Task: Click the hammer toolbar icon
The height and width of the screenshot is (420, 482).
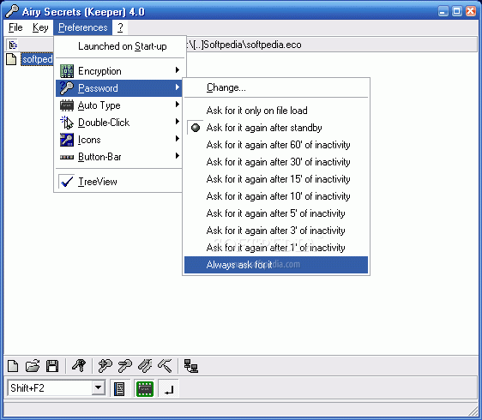Action: click(x=165, y=366)
